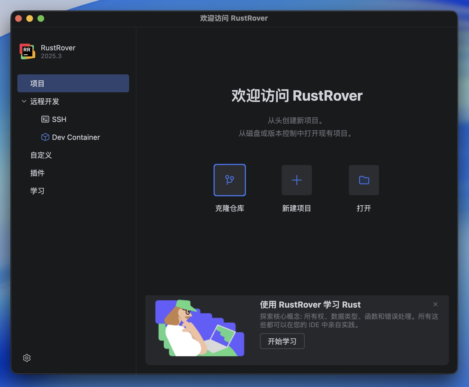This screenshot has height=387, width=469.
Task: Collapse the 远程开发 section chevron
Action: click(x=24, y=101)
